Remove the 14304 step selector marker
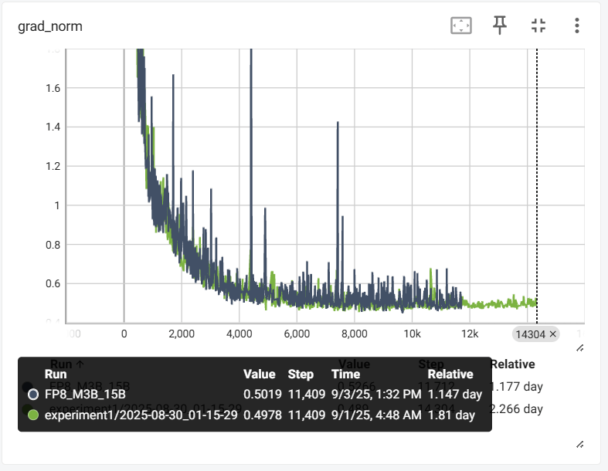The image size is (608, 471). pos(553,334)
